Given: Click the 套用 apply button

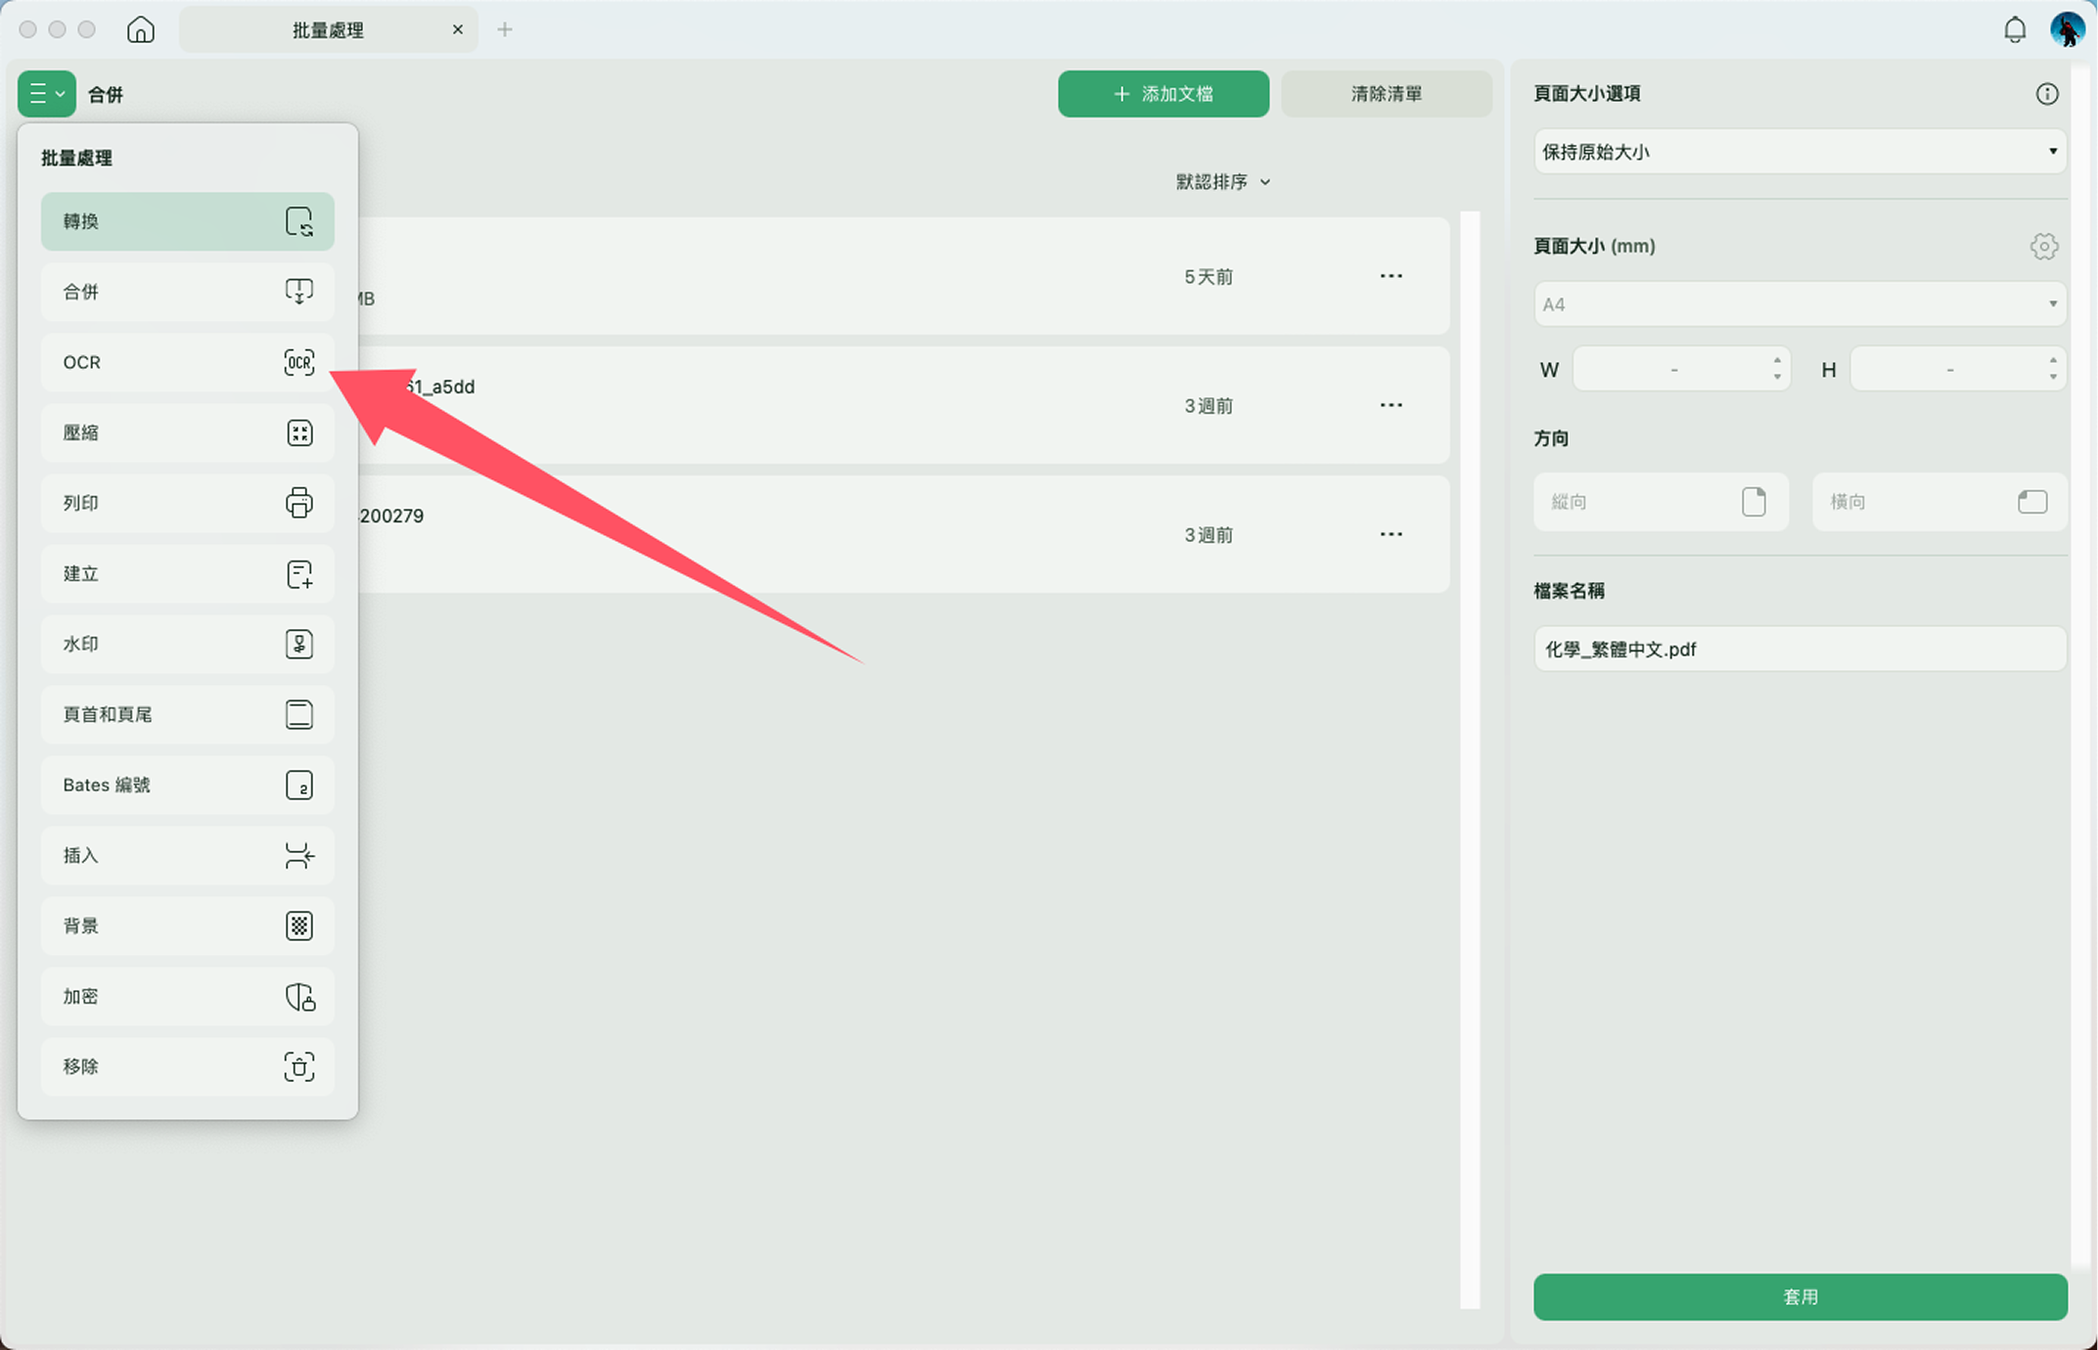Looking at the screenshot, I should click(x=1801, y=1296).
